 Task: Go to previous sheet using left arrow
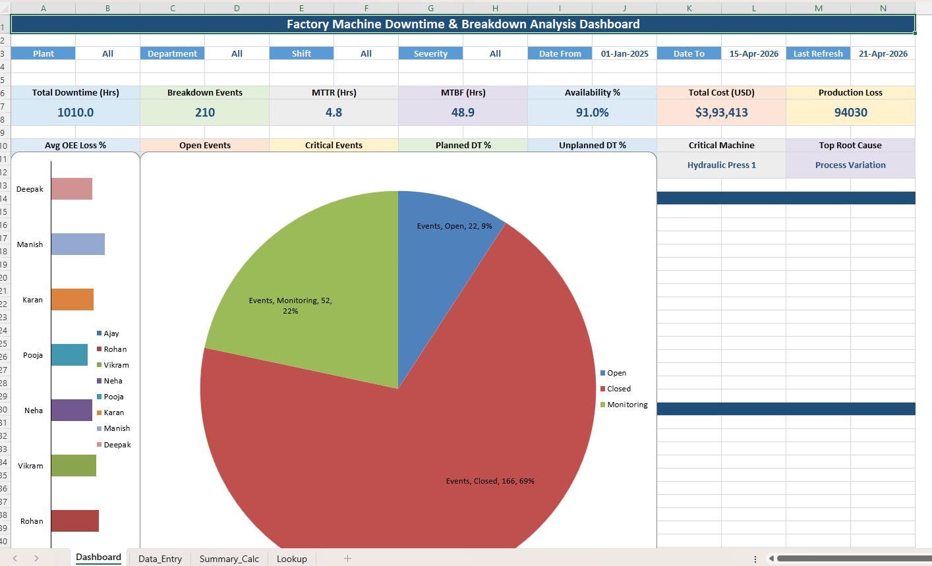tap(15, 558)
